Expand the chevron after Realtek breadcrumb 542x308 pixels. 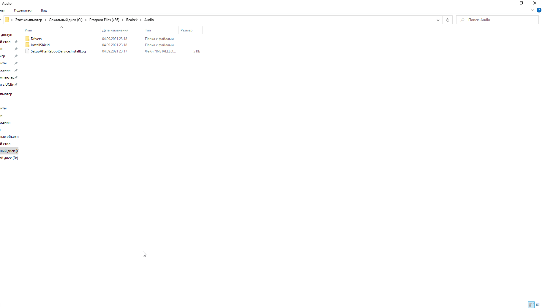(141, 20)
